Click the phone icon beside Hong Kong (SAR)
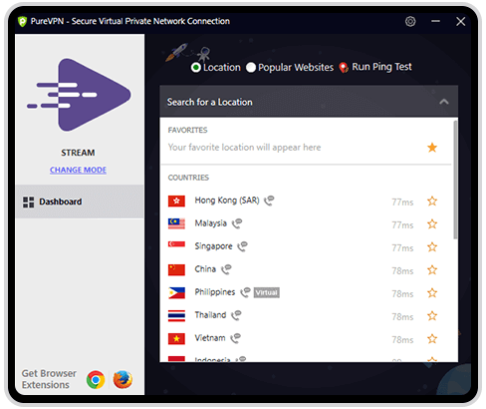The width and height of the screenshot is (486, 409). (269, 201)
